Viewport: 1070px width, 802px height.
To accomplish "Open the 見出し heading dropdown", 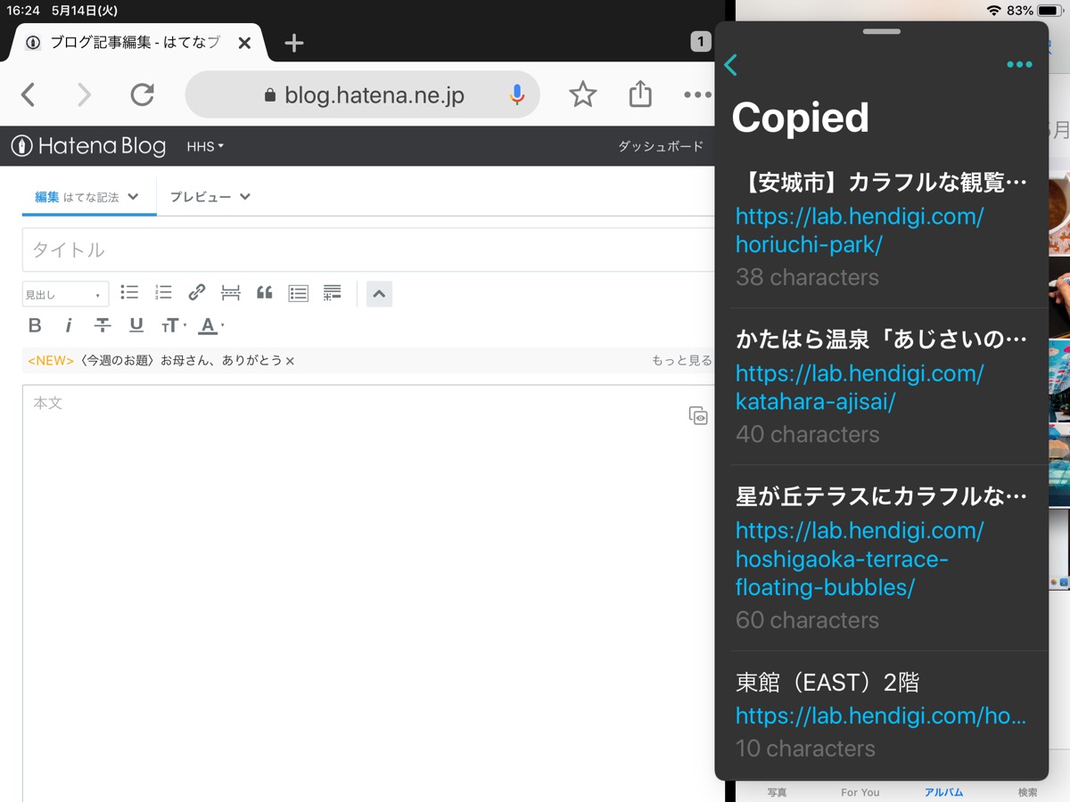I will click(x=65, y=294).
